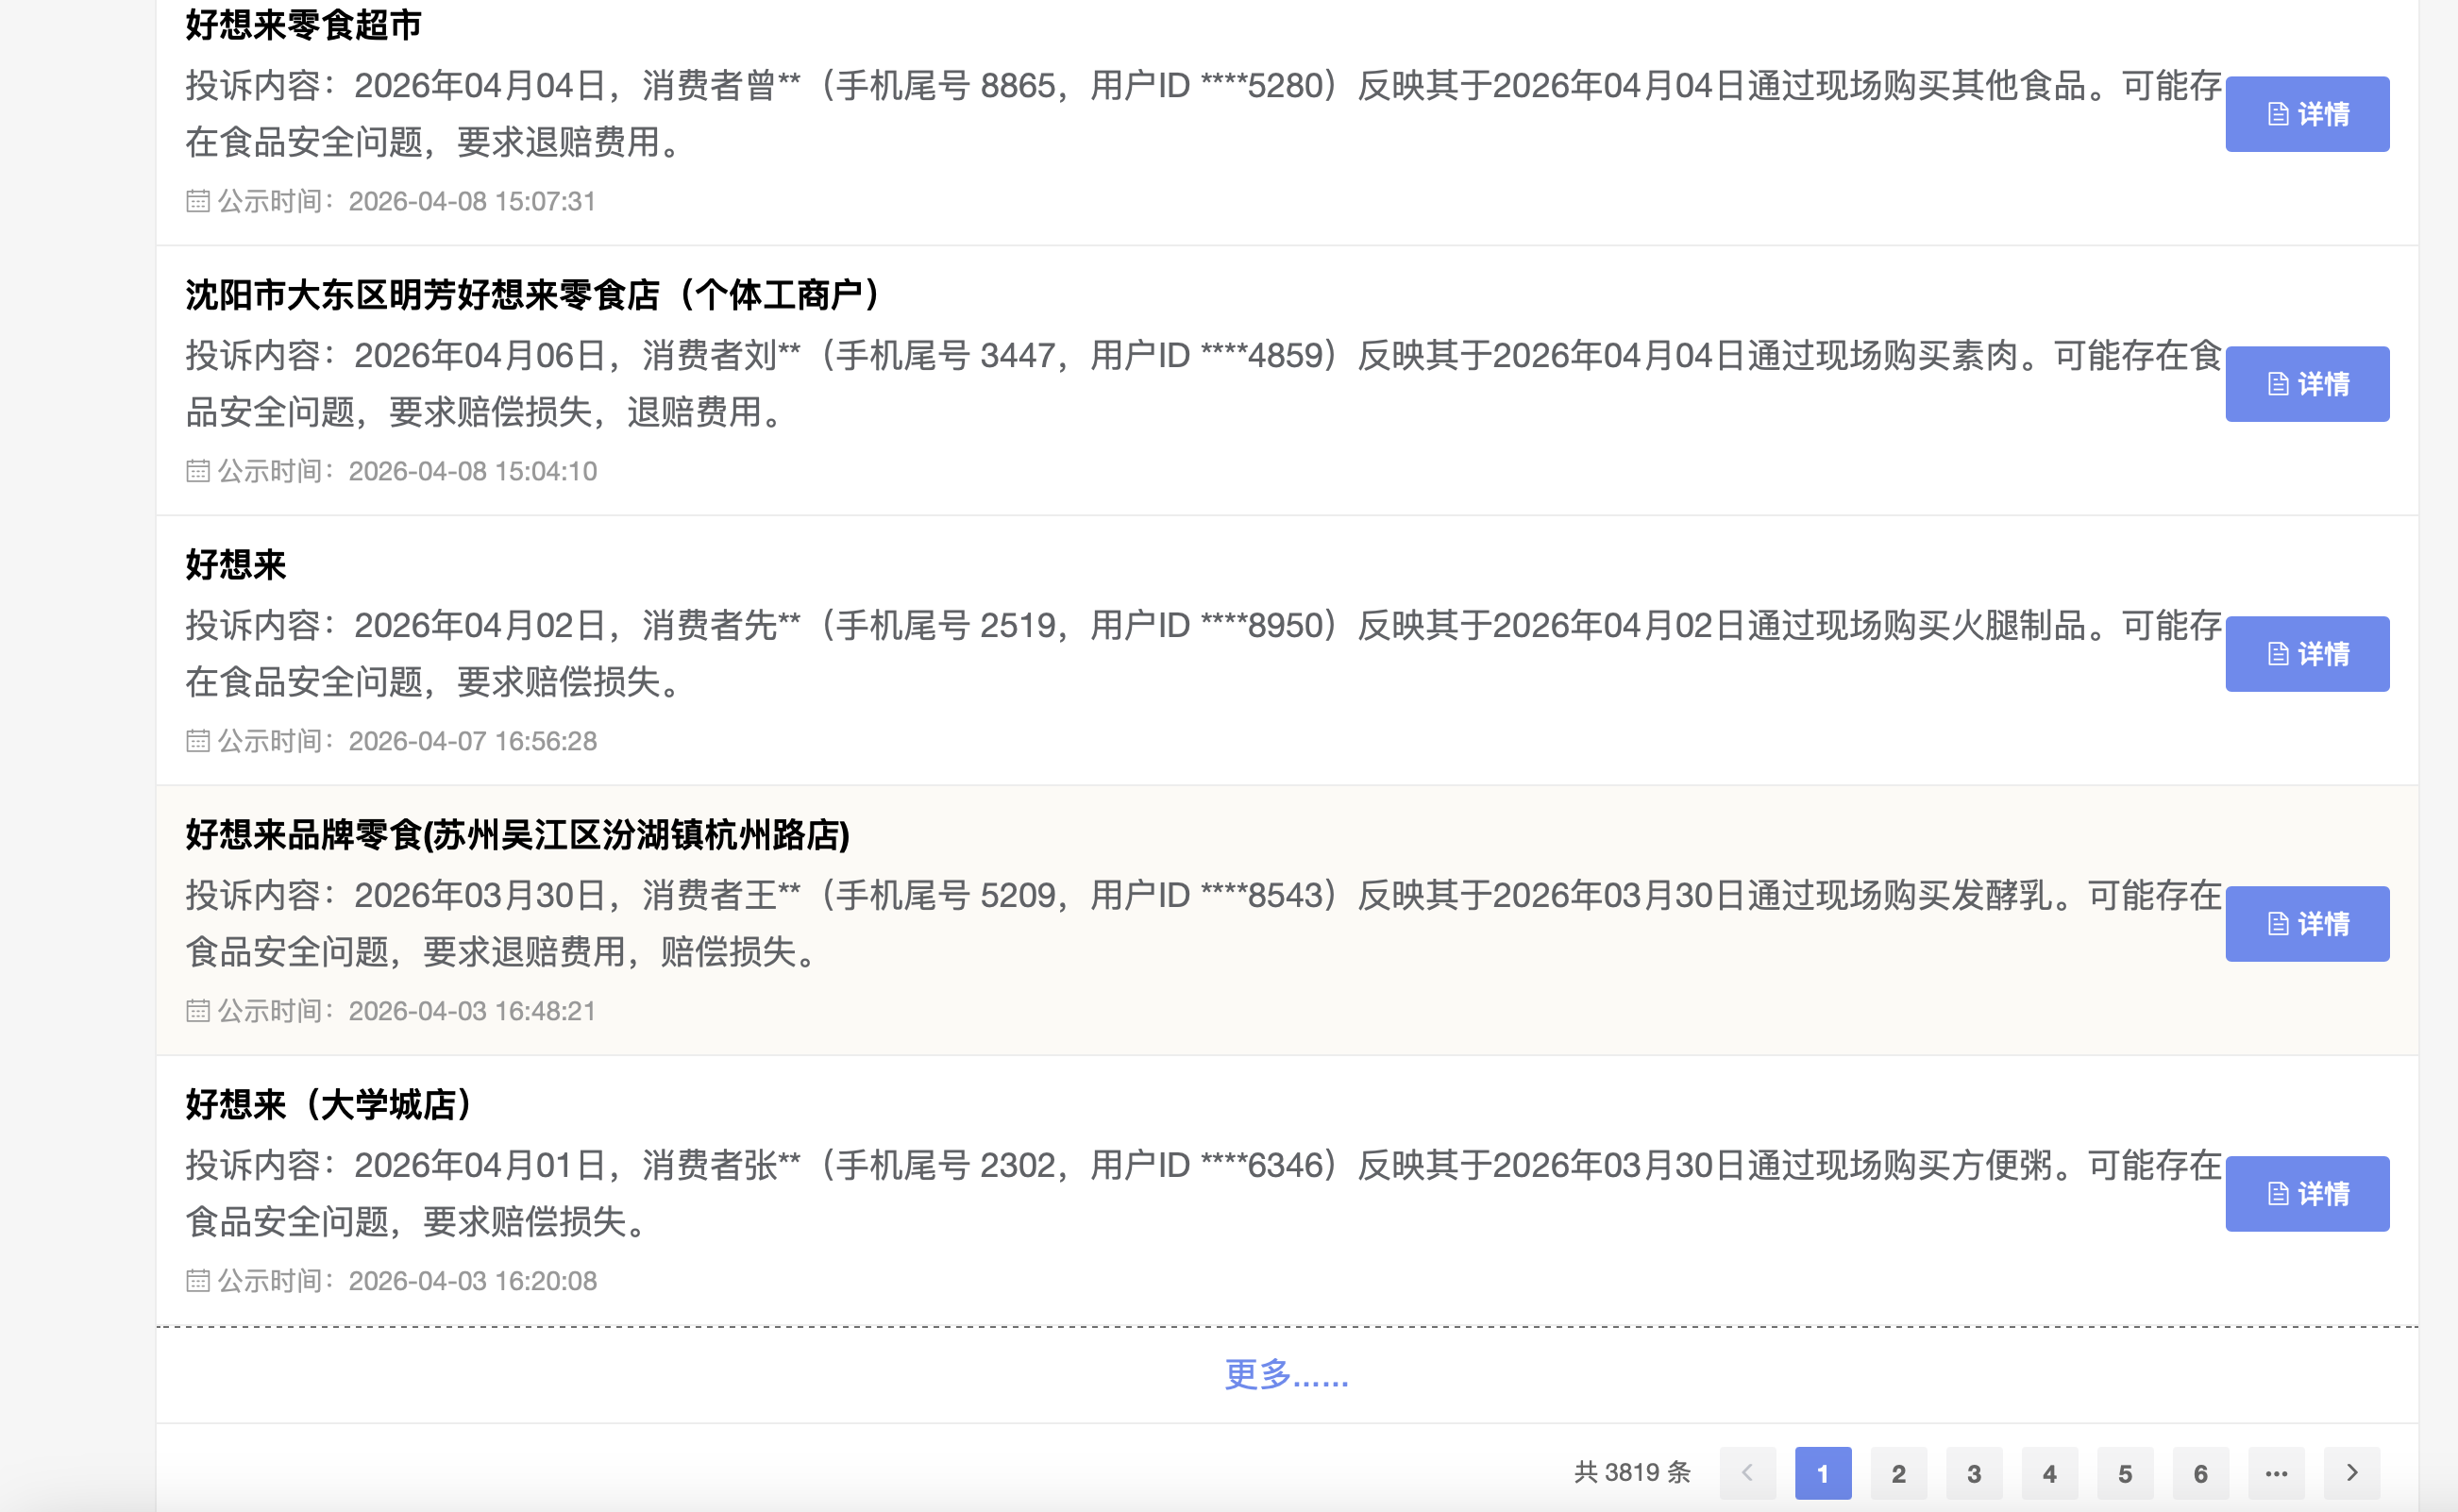The image size is (2458, 1512).
Task: Open details for 好想来零食超市 complaint
Action: click(2306, 114)
